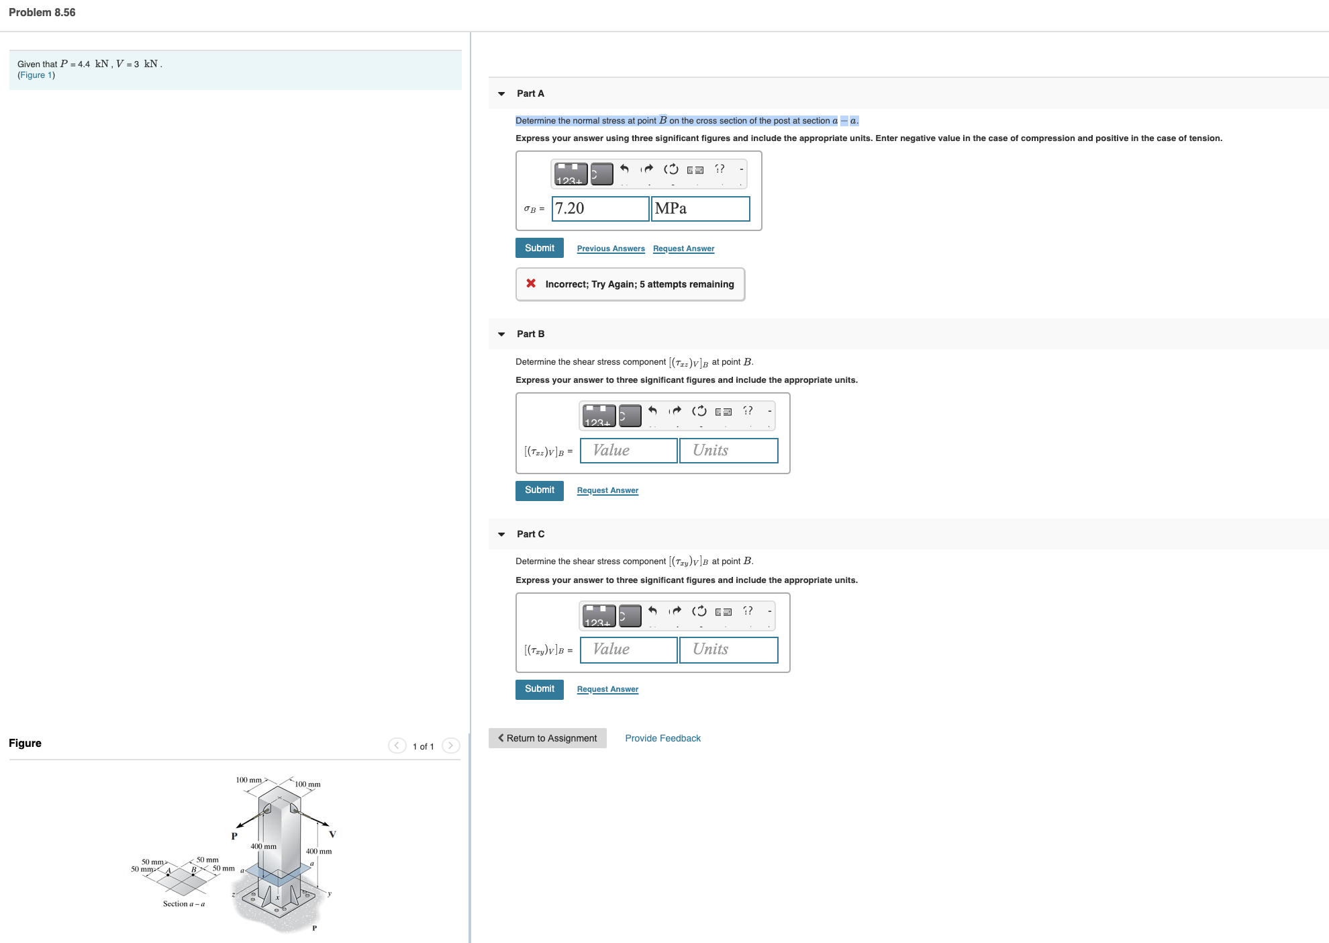This screenshot has width=1329, height=943.
Task: Go to next figure arrow
Action: 451,746
